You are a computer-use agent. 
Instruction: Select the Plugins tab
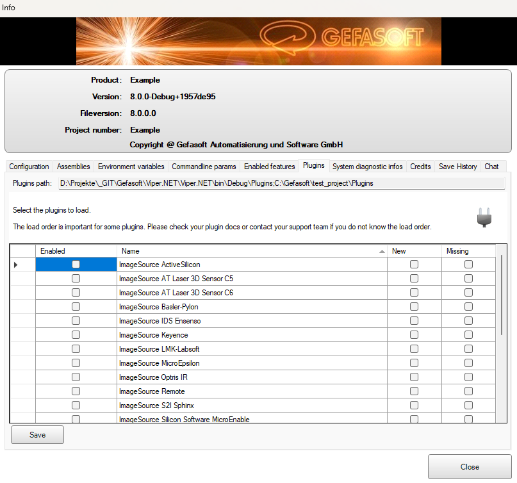314,165
